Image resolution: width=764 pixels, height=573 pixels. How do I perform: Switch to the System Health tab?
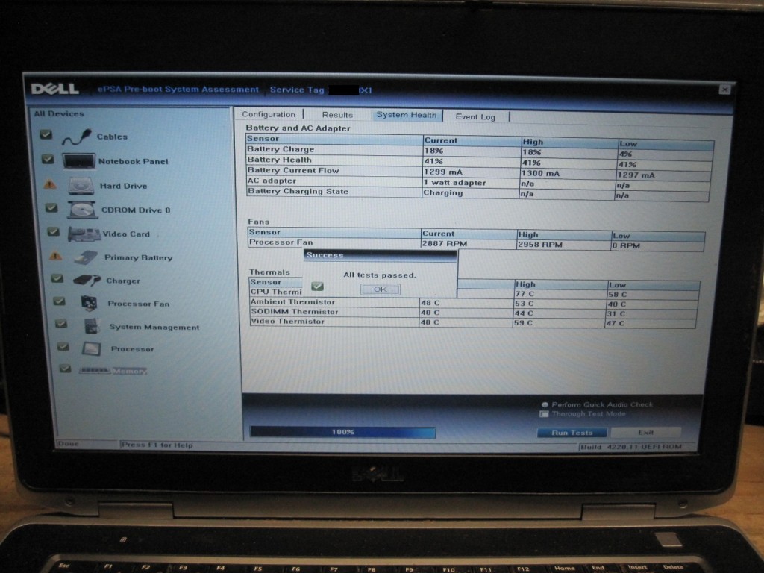pyautogui.click(x=407, y=115)
